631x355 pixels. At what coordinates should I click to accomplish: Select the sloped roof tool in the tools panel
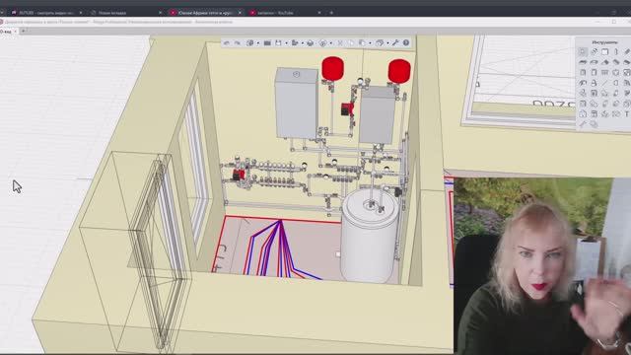click(x=604, y=62)
